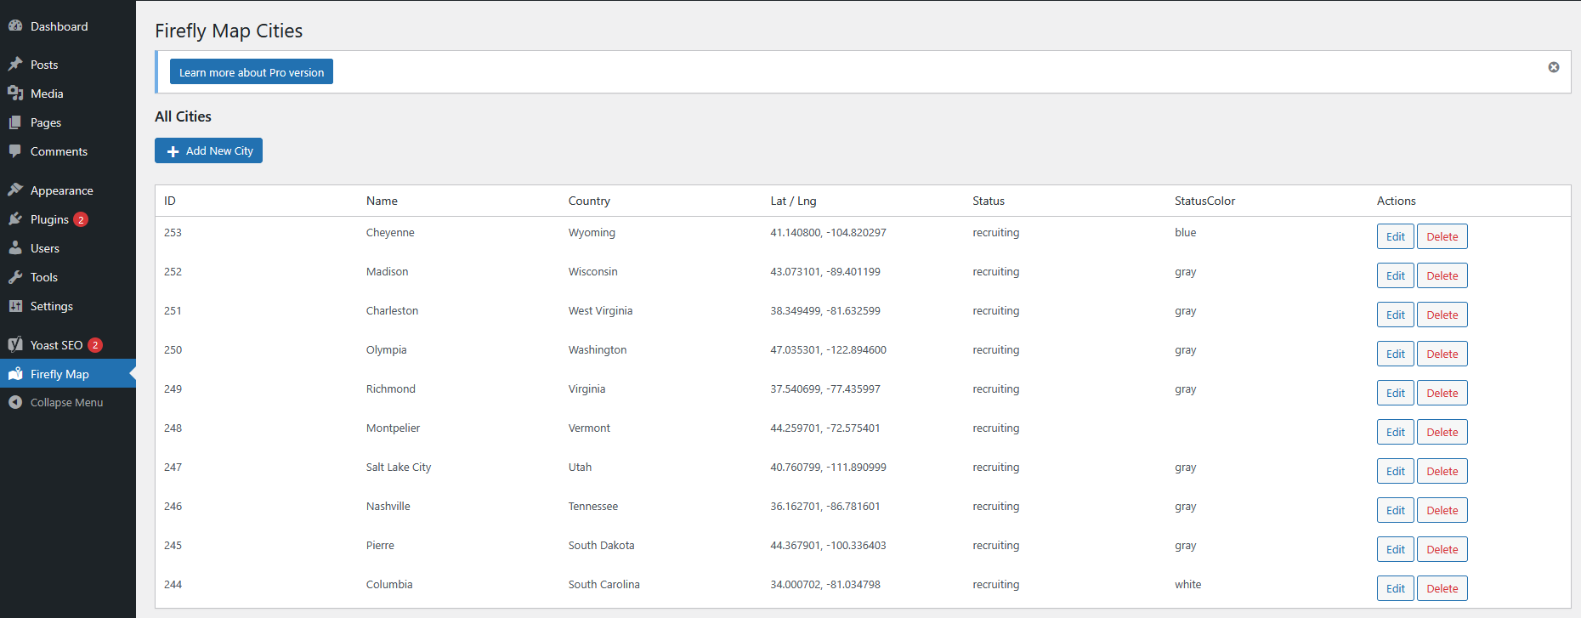Add a new city

(208, 150)
